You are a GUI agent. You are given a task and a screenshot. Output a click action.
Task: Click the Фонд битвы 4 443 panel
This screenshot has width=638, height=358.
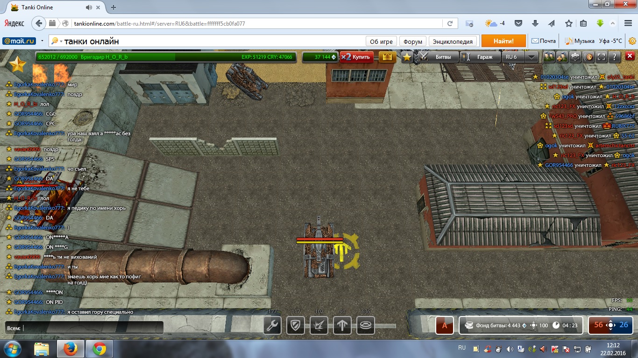(521, 325)
